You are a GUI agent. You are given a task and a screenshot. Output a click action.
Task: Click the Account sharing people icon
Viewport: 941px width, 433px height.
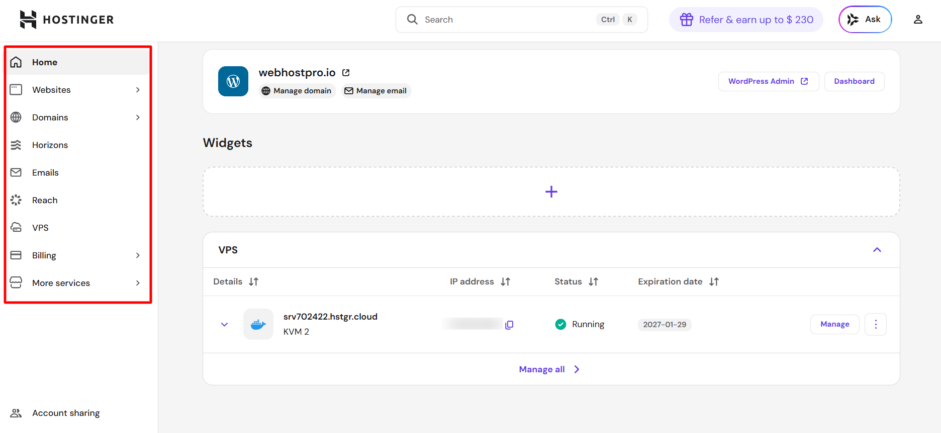tap(16, 413)
